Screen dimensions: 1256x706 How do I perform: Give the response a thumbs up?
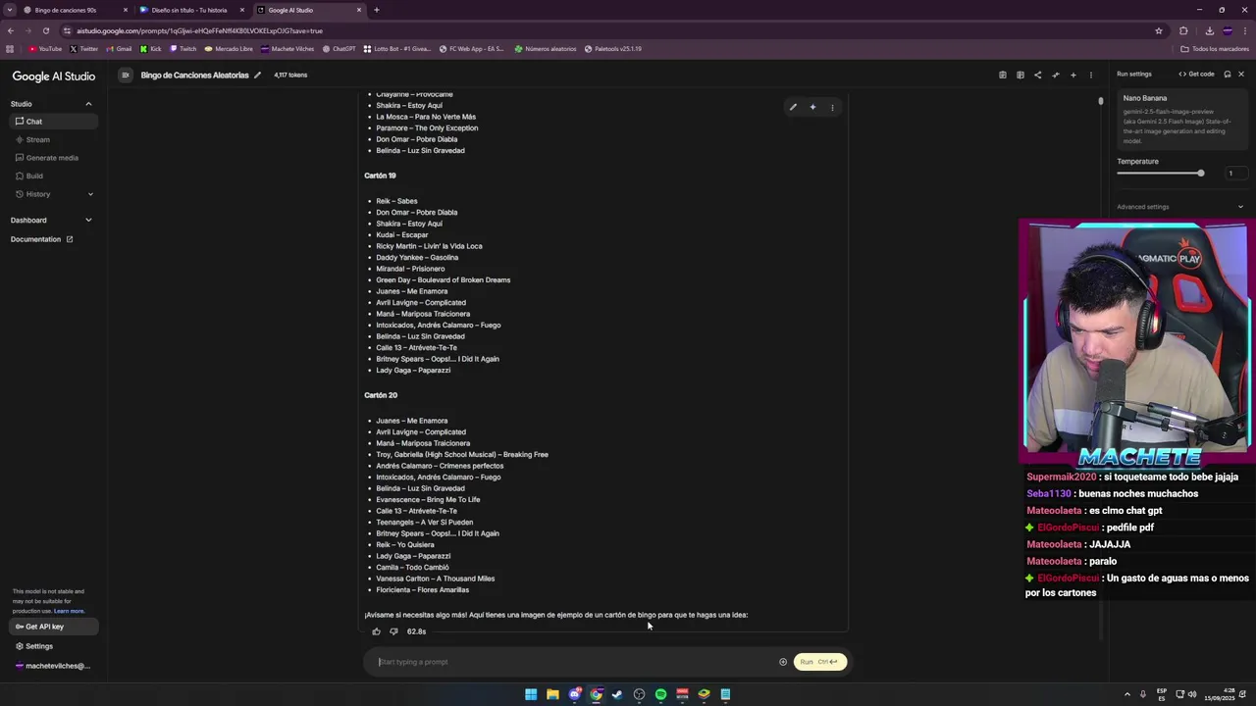tap(376, 631)
